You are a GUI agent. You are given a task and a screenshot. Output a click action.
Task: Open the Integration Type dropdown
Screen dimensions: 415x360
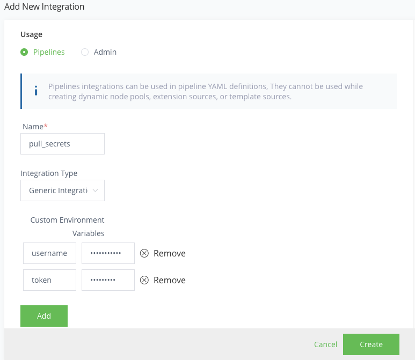(62, 190)
